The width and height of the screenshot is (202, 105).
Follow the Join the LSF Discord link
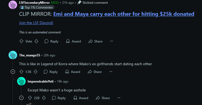pos(36,23)
